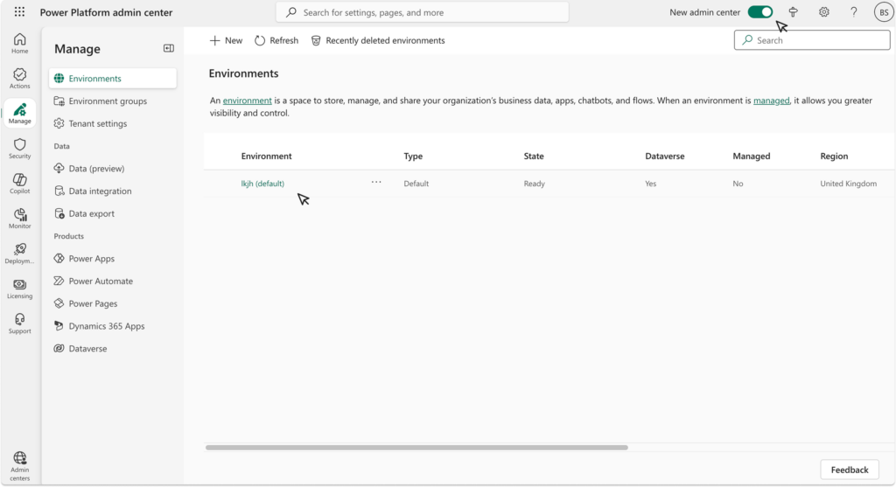The width and height of the screenshot is (896, 487).
Task: Open the lkjh (default) environment link
Action: click(262, 184)
